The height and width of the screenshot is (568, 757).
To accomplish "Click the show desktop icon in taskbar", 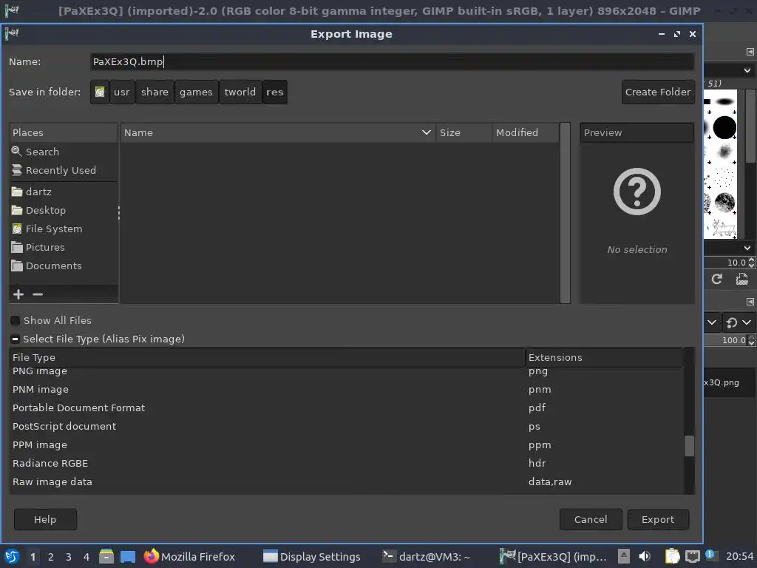I will pos(127,556).
